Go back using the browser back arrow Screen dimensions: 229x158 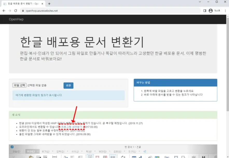4,11
